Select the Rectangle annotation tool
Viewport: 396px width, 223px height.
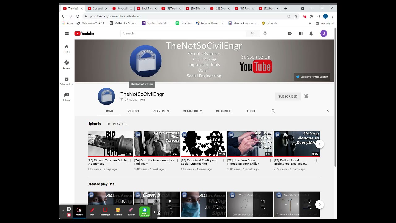click(x=105, y=212)
